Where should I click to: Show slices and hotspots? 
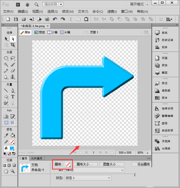click(13, 123)
